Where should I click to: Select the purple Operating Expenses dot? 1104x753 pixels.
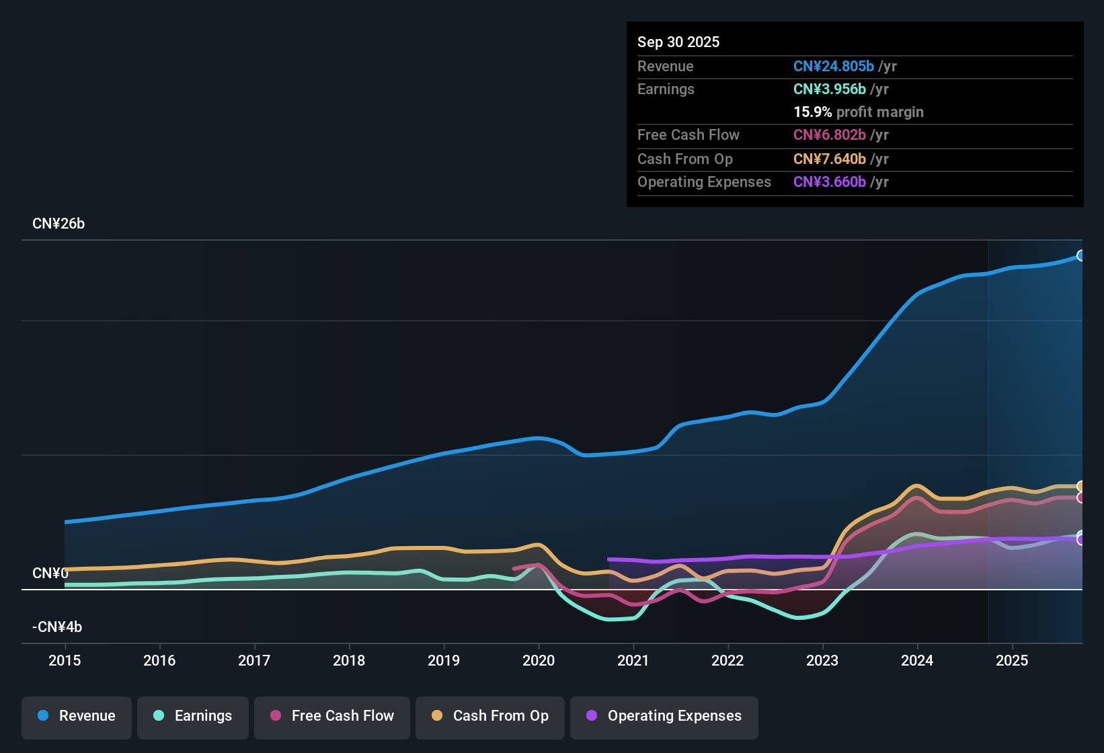click(x=590, y=716)
